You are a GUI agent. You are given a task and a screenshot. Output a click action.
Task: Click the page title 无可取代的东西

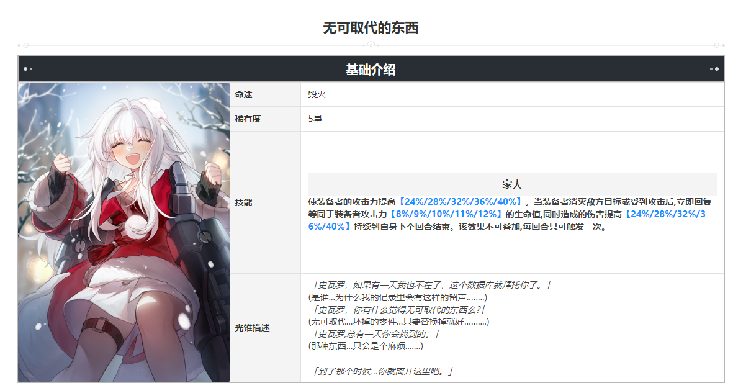coord(371,28)
